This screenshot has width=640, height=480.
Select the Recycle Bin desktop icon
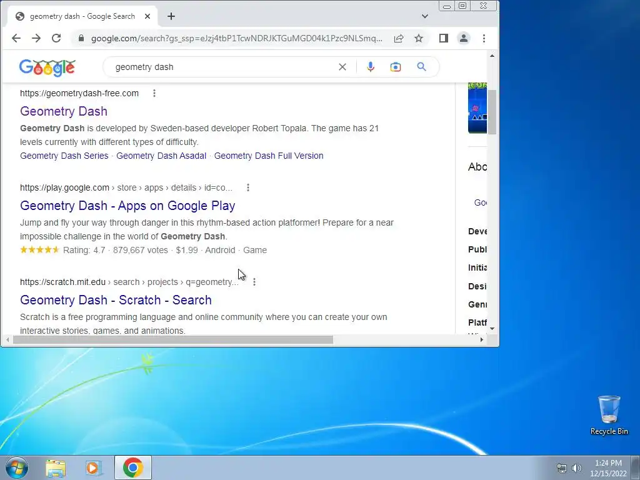tap(609, 415)
